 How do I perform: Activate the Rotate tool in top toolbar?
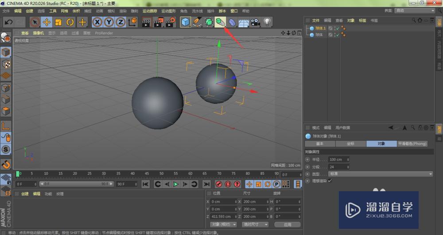point(70,22)
